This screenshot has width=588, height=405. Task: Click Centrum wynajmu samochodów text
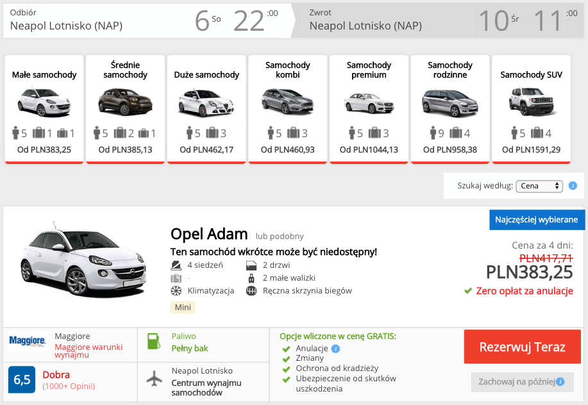coord(206,388)
